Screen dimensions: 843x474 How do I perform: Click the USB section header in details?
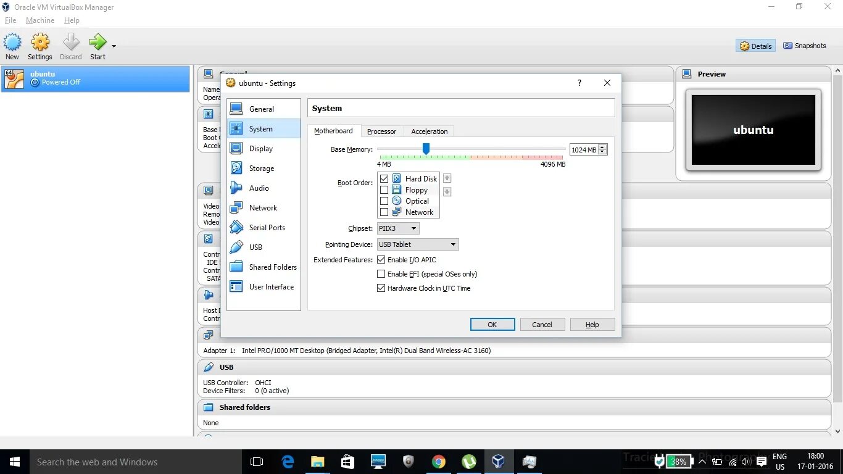point(514,367)
